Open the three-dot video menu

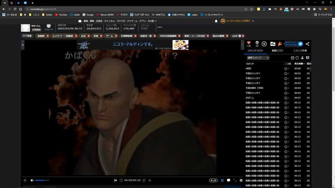click(159, 27)
